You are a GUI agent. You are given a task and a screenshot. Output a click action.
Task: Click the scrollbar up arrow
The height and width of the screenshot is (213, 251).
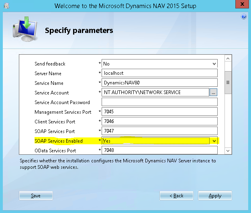pos(228,59)
